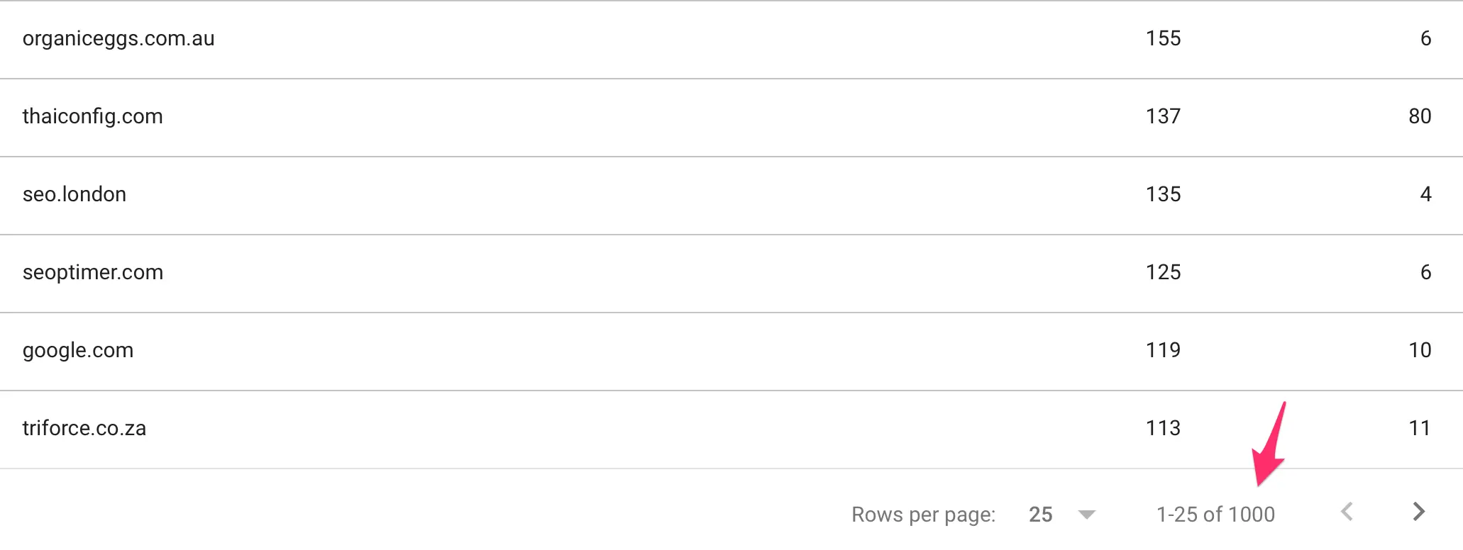Viewport: 1463px width, 550px height.
Task: Click the 119 value in google.com row
Action: pyautogui.click(x=1163, y=351)
